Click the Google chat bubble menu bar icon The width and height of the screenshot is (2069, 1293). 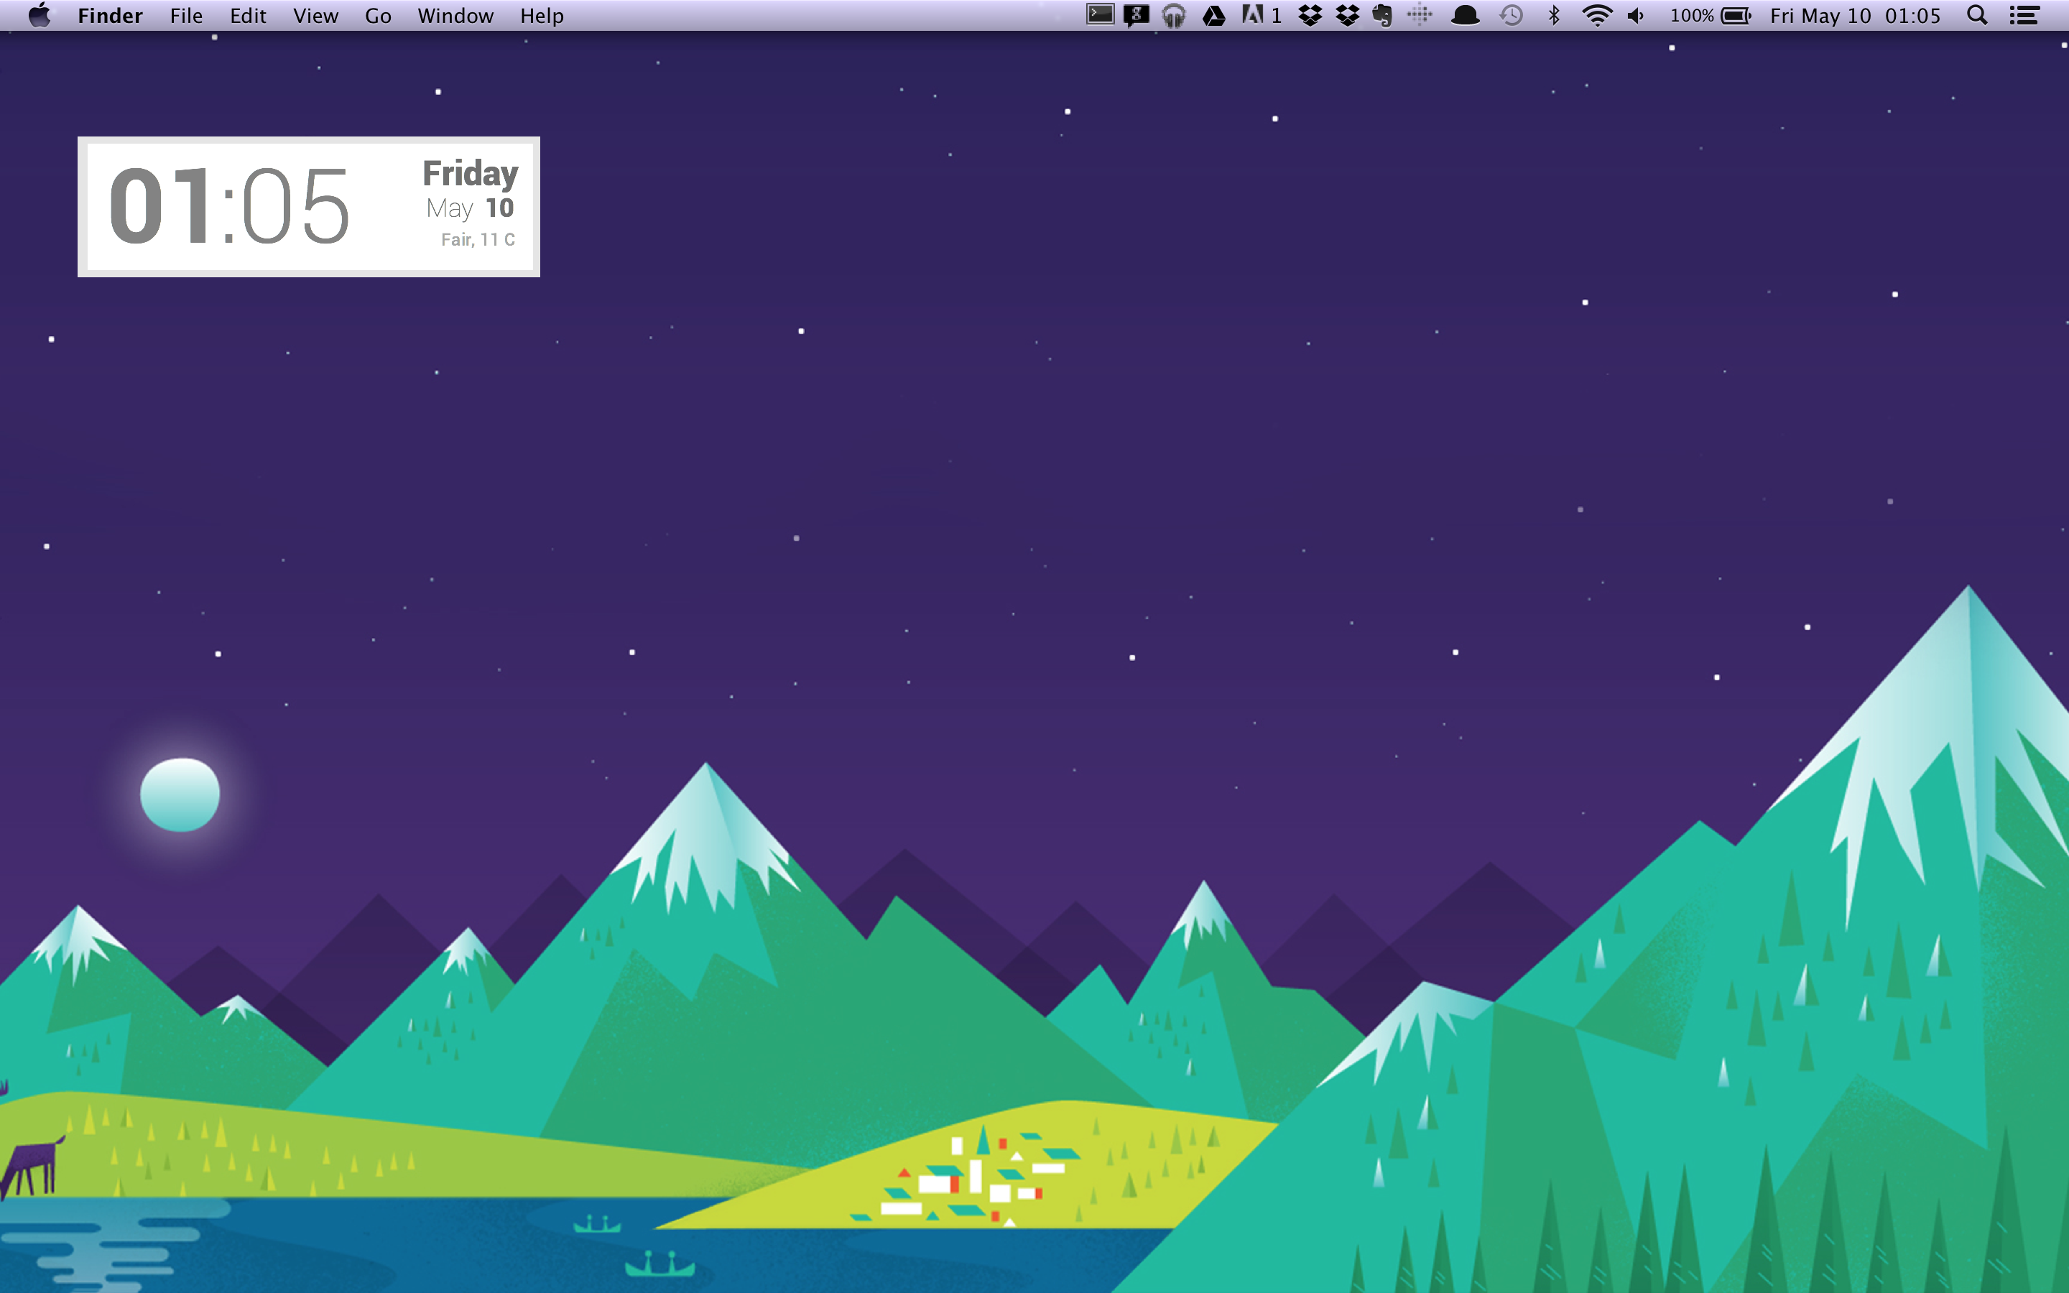click(1137, 15)
